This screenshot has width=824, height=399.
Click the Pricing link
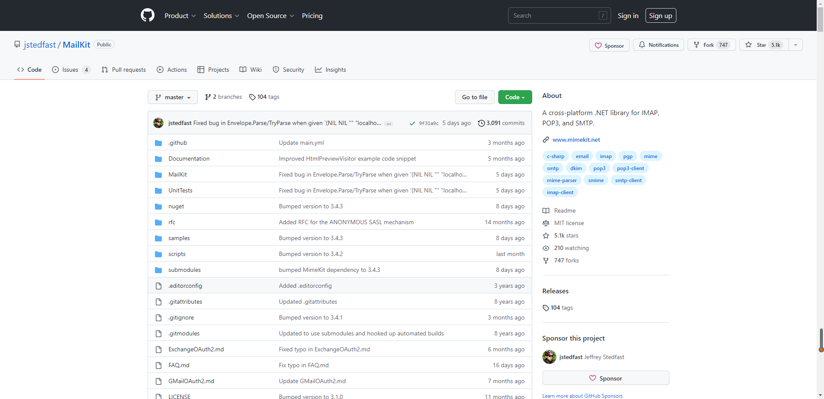coord(312,15)
